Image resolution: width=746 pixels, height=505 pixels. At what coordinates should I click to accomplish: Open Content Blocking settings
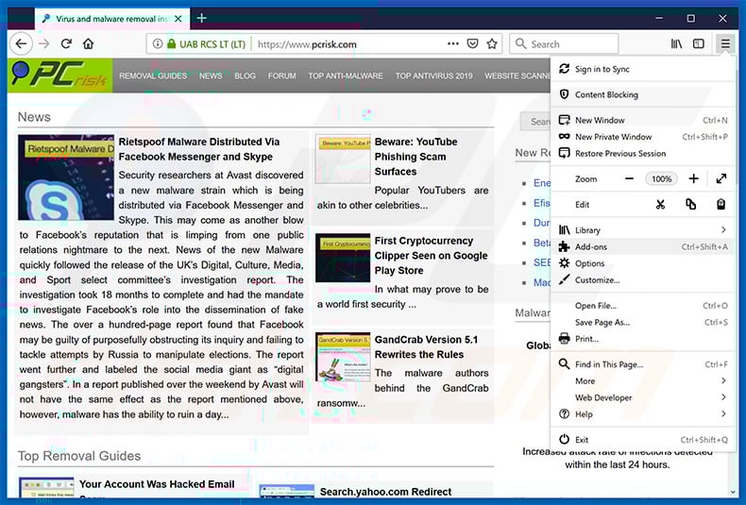pos(643,94)
